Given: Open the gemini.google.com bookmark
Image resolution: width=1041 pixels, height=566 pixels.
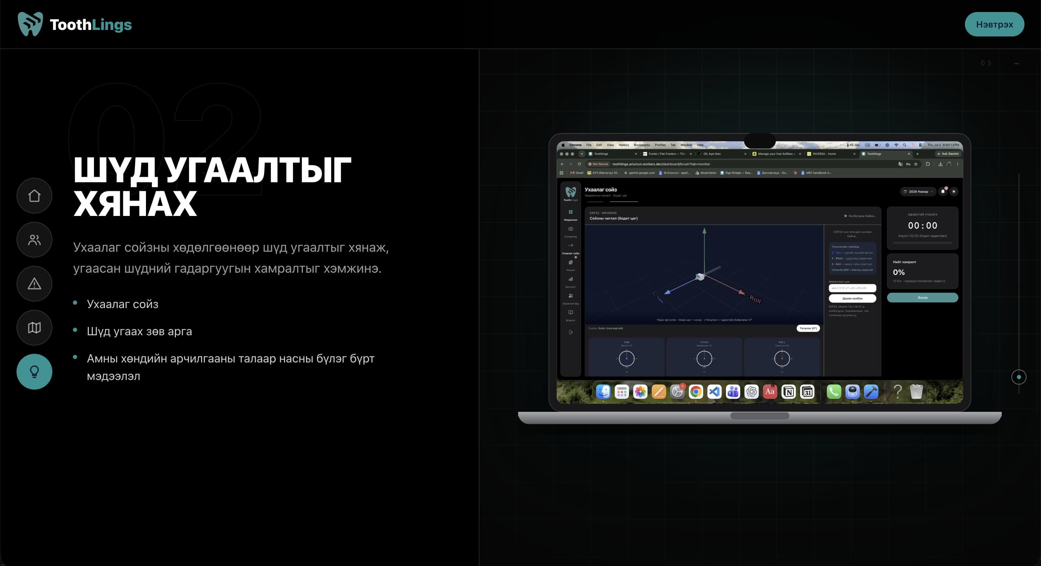Looking at the screenshot, I should pyautogui.click(x=639, y=173).
